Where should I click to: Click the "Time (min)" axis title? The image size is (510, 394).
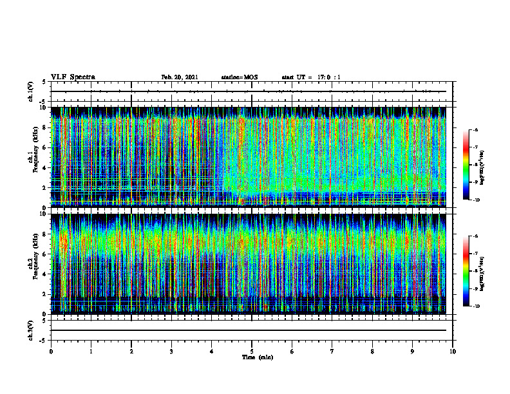(258, 357)
